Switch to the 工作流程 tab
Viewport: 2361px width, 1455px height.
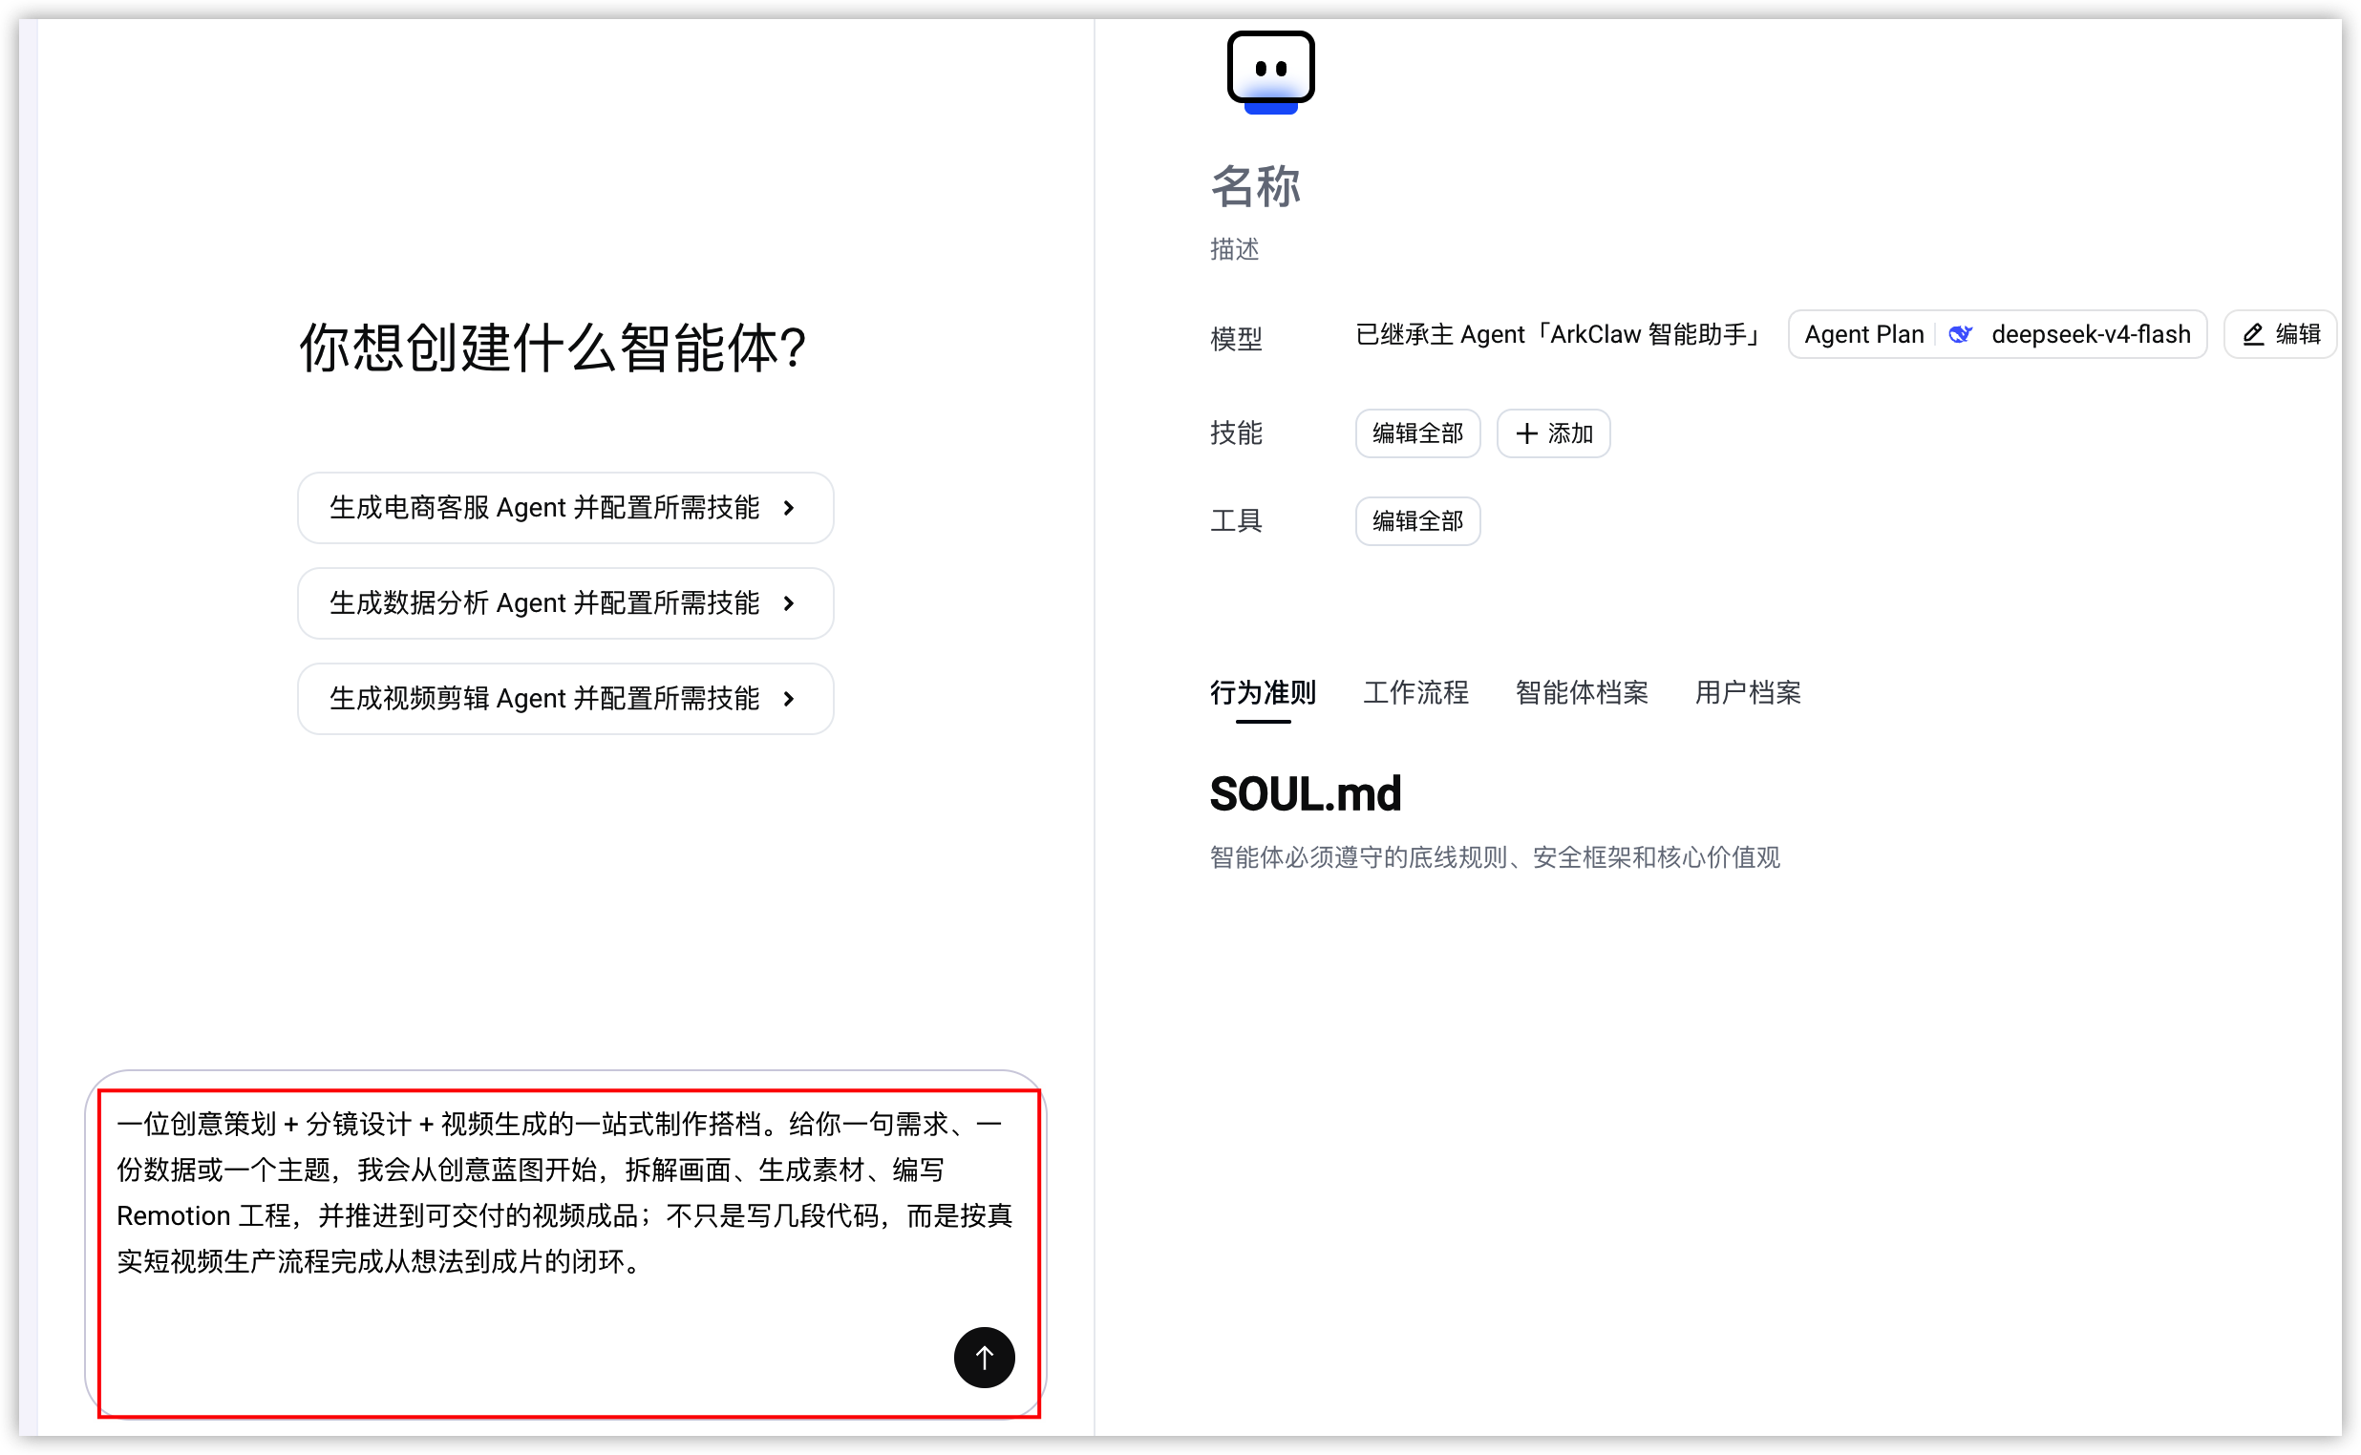click(1414, 692)
